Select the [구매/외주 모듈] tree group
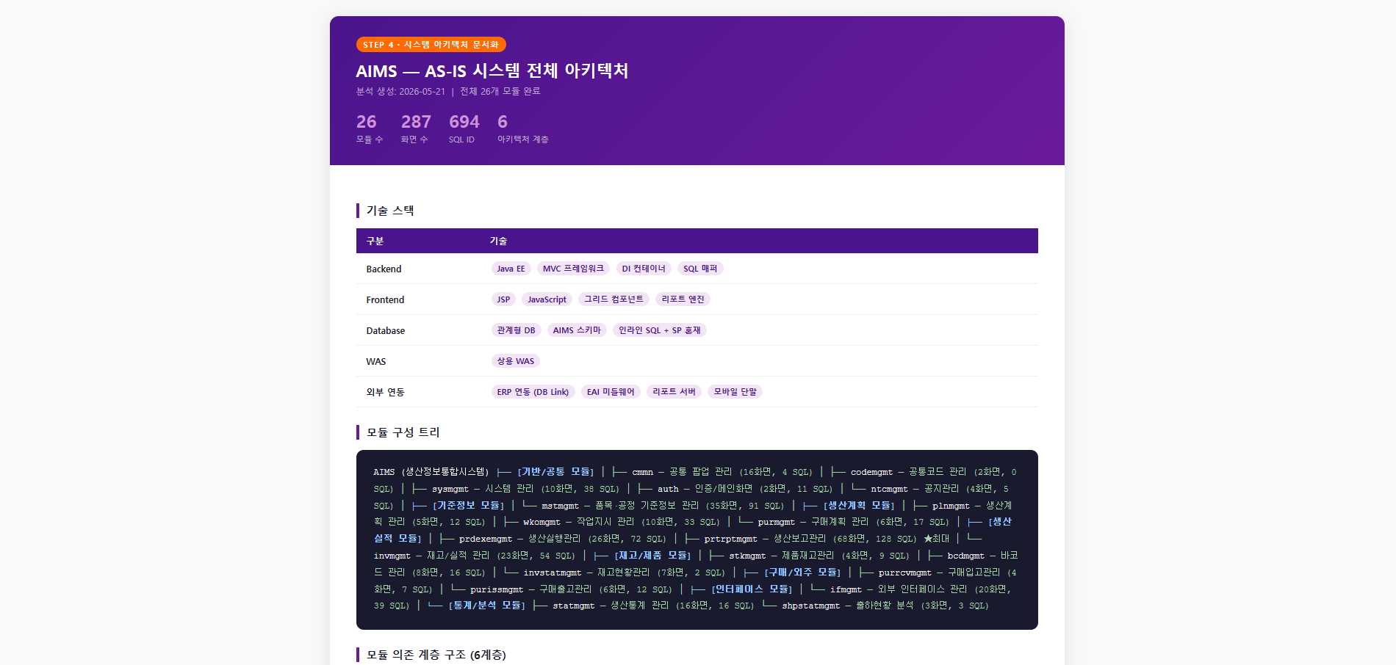 coord(802,573)
